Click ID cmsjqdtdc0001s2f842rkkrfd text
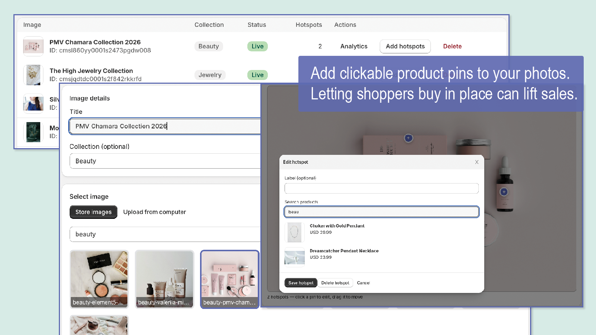Screen dimensions: 596x335 pos(95,79)
